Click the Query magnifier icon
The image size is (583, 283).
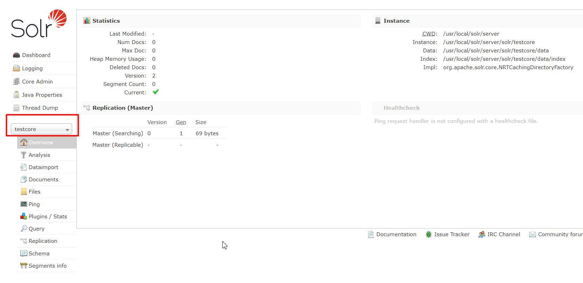coord(23,228)
